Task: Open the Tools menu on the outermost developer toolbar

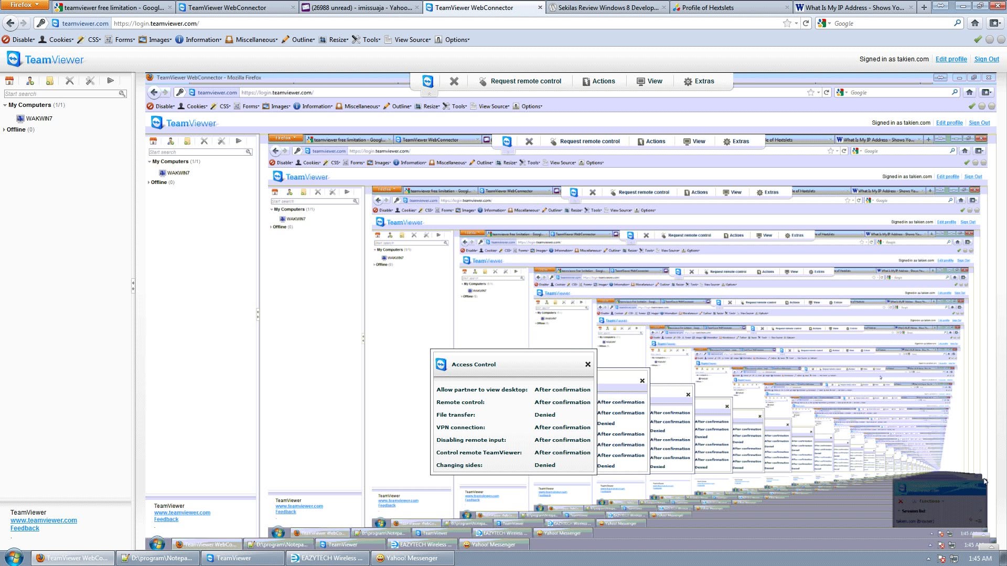Action: (x=366, y=39)
